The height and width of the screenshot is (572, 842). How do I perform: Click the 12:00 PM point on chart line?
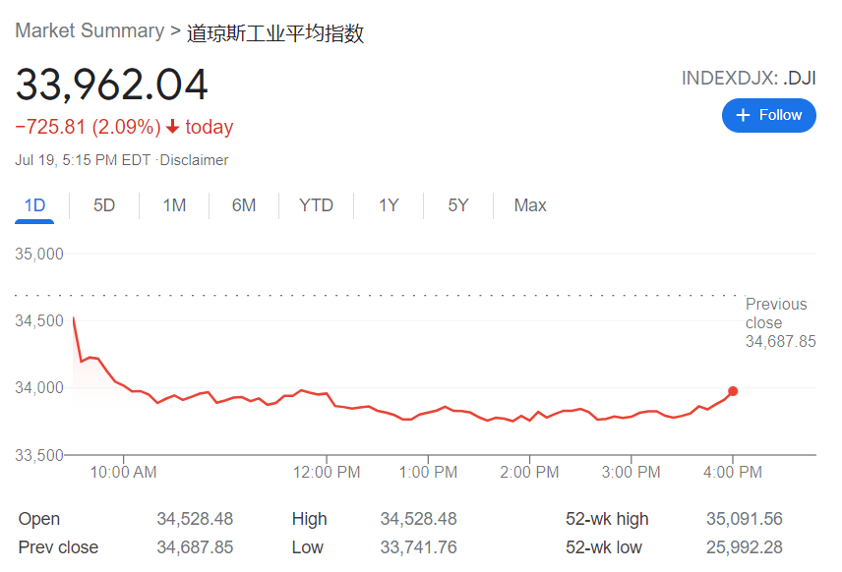[326, 393]
